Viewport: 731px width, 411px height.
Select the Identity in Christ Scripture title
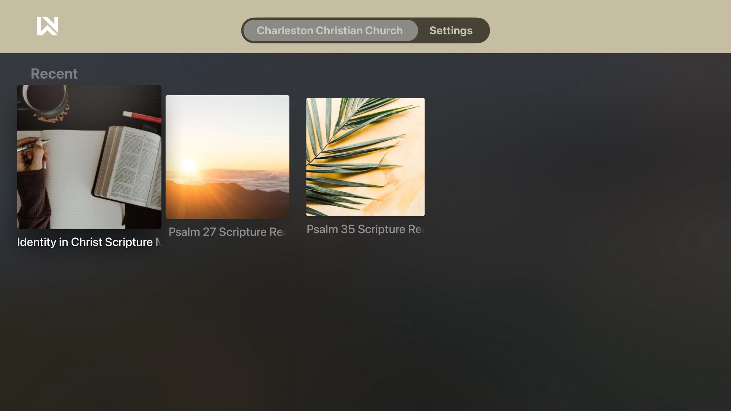tap(89, 242)
